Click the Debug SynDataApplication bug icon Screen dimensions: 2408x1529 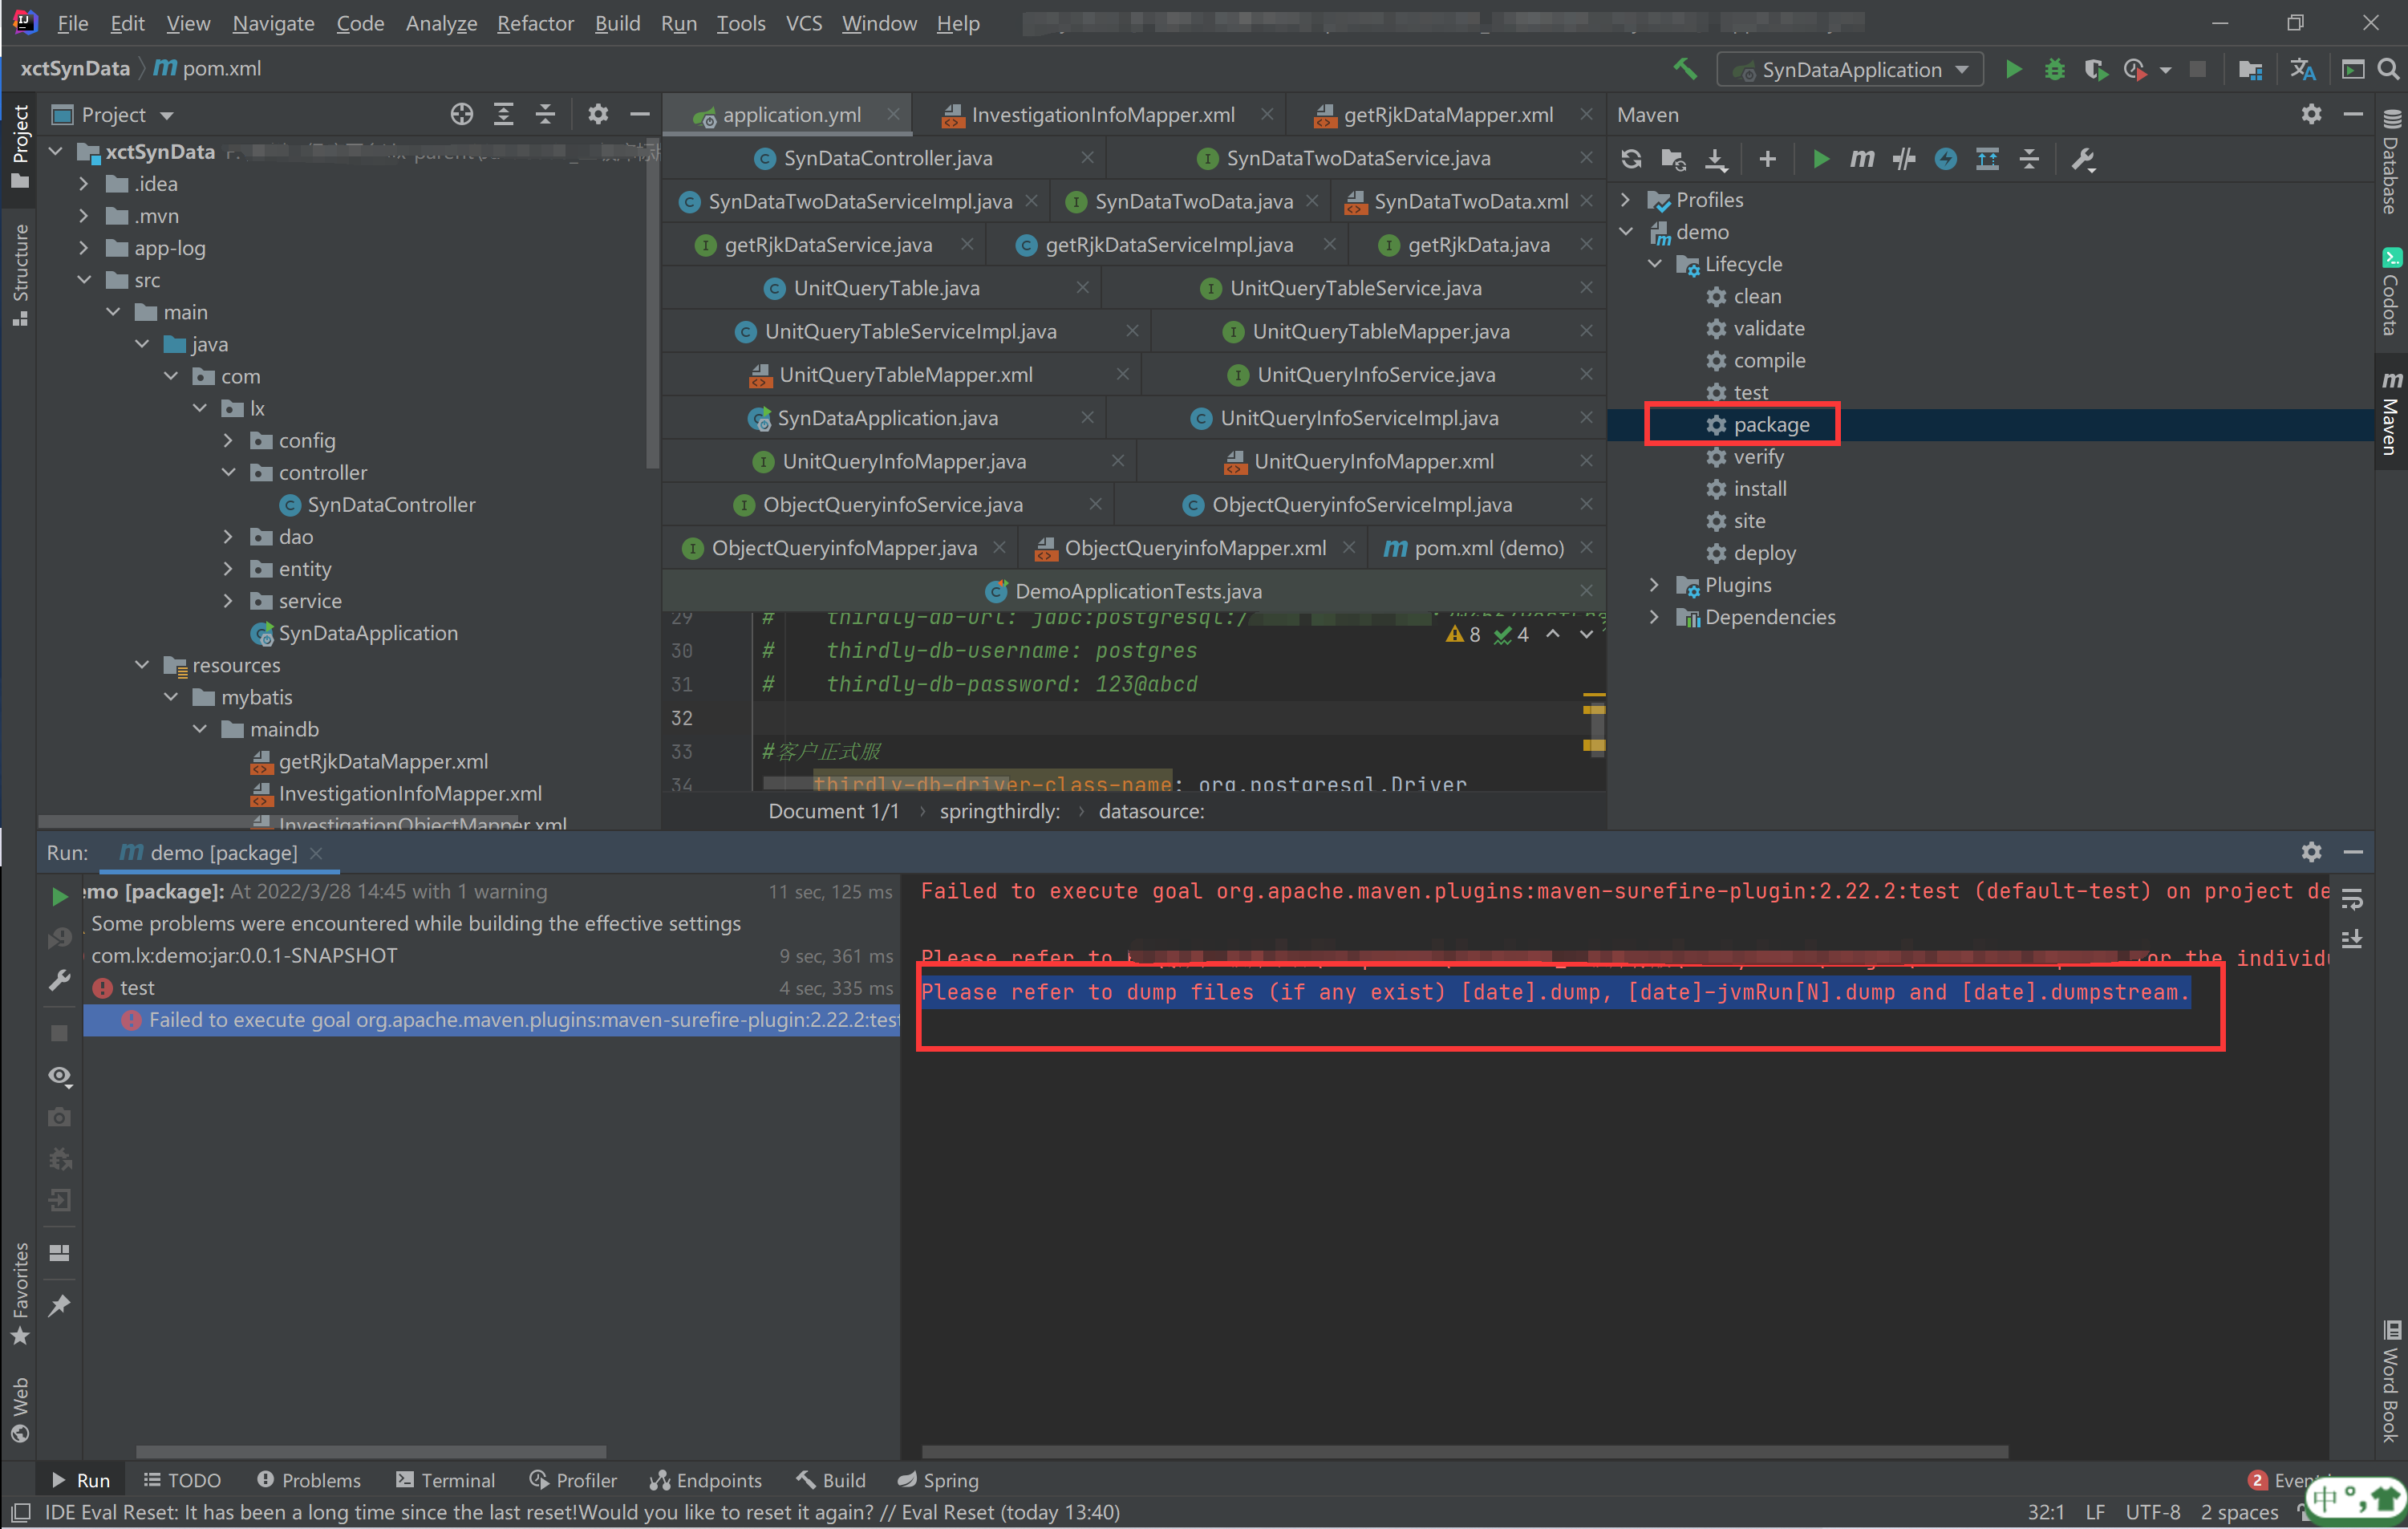(2054, 69)
